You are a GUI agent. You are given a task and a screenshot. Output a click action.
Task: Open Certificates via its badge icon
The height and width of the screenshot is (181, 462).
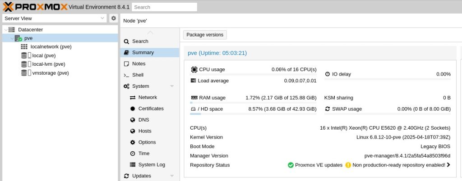point(133,109)
